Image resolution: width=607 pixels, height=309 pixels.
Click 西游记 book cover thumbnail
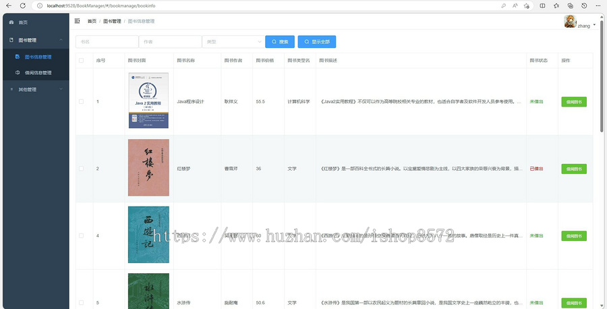click(148, 235)
